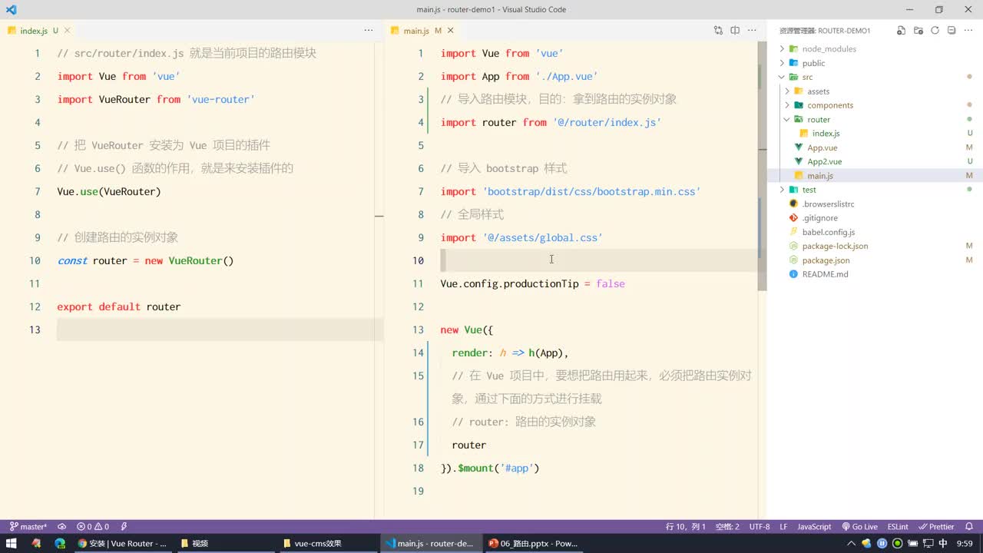Open index.js editor group more actions
Image resolution: width=983 pixels, height=553 pixels.
369,31
